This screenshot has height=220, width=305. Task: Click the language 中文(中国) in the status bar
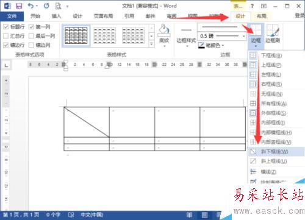(x=92, y=215)
